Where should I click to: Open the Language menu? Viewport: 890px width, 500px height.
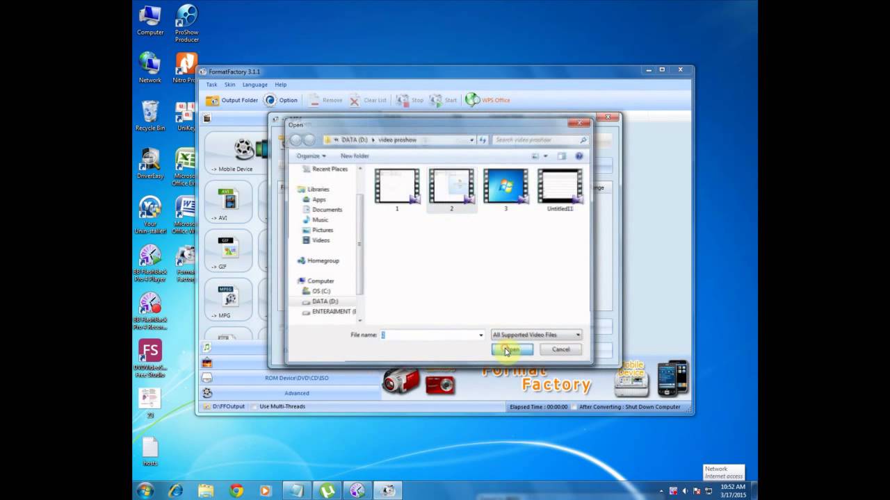(254, 85)
